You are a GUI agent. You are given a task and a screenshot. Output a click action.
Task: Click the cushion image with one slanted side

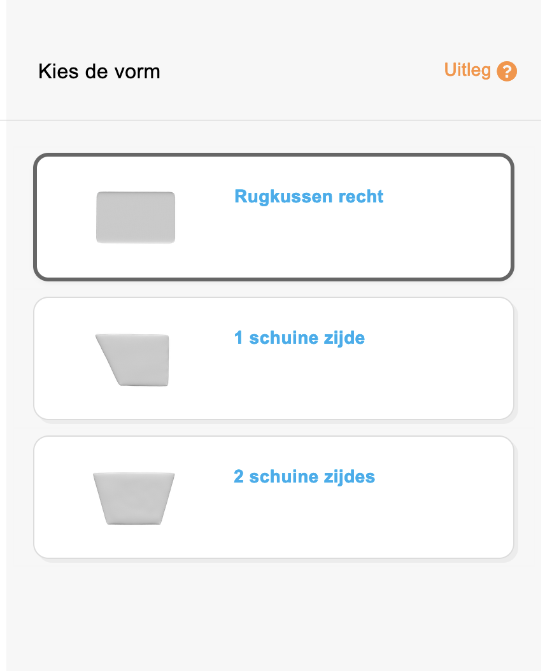[132, 360]
